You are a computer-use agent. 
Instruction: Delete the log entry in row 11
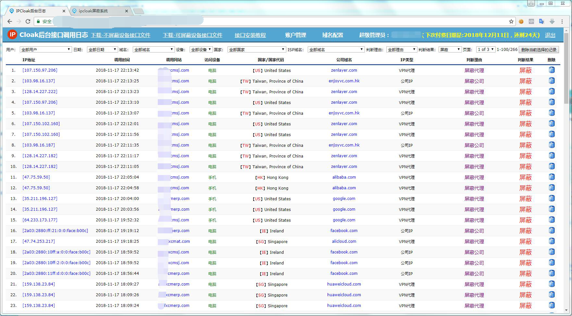(551, 177)
